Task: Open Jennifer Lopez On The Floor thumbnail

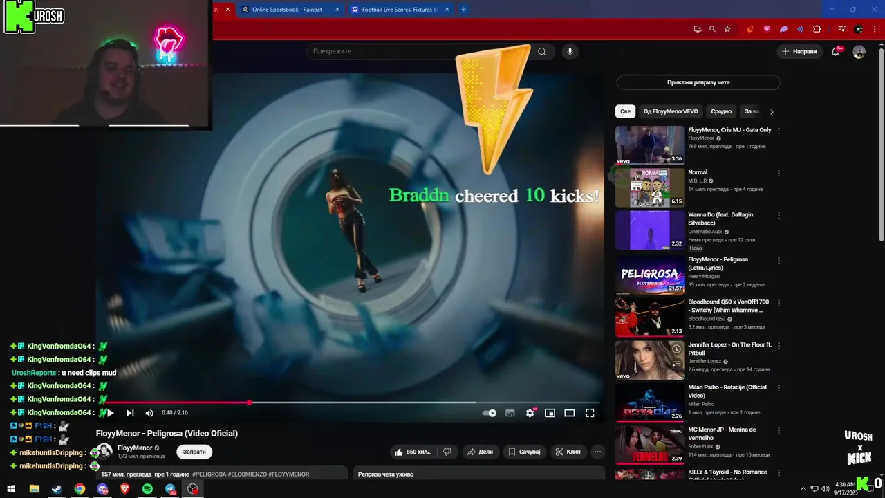Action: pos(650,360)
